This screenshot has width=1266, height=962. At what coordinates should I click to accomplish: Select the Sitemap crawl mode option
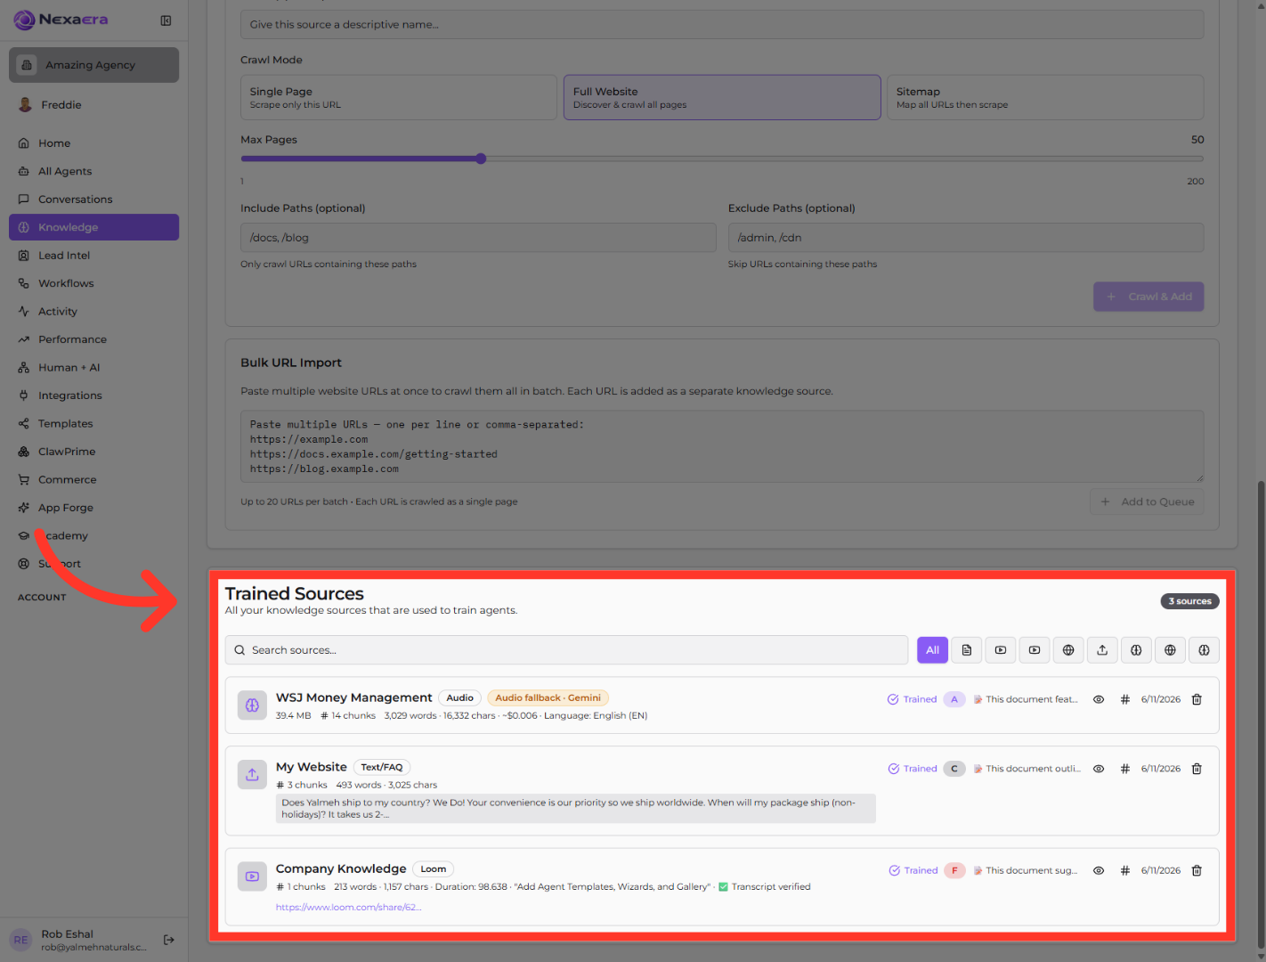click(x=1045, y=97)
